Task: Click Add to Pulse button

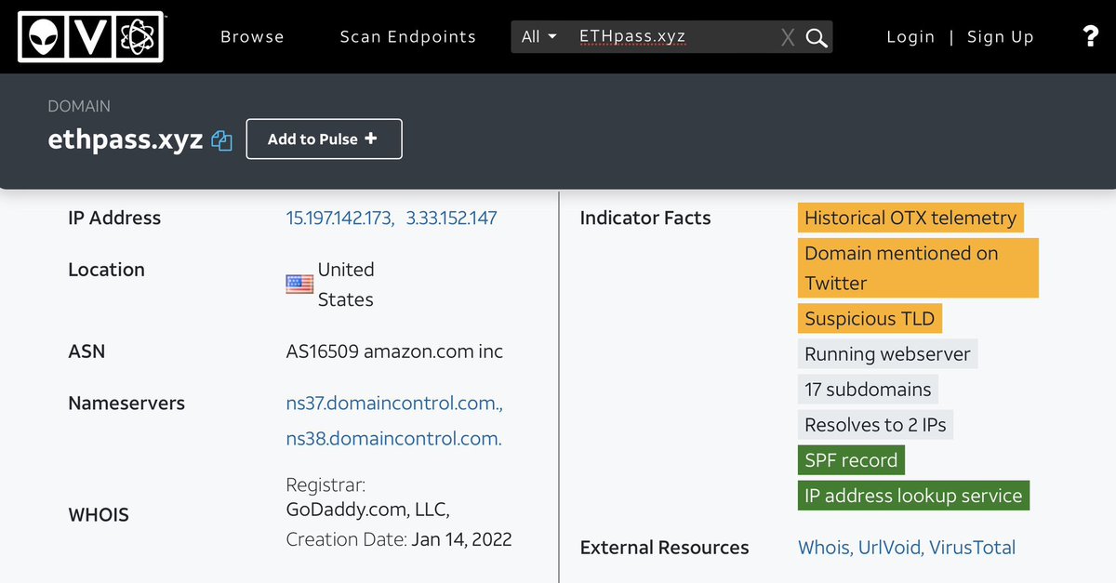Action: (x=324, y=139)
